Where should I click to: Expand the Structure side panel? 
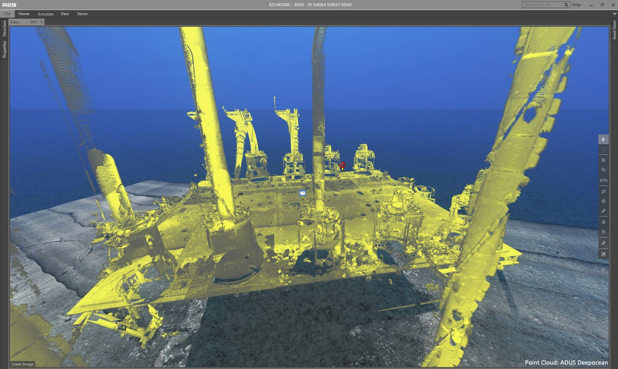[4, 28]
